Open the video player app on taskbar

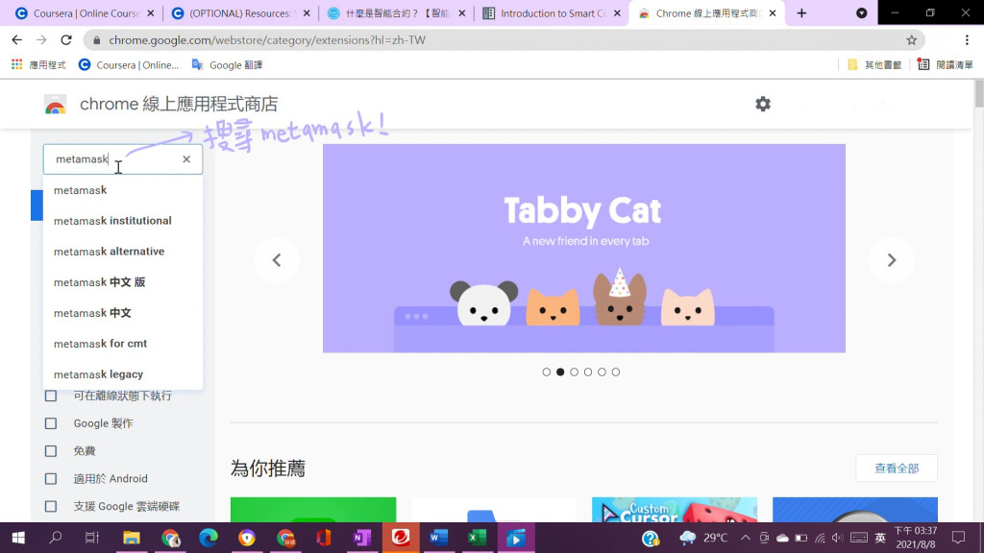click(516, 538)
